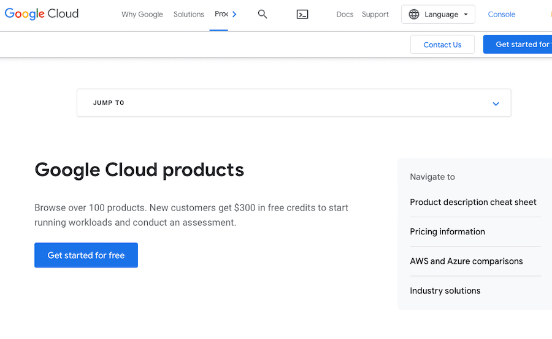Open the Why Google menu
The width and height of the screenshot is (552, 339).
coord(142,14)
